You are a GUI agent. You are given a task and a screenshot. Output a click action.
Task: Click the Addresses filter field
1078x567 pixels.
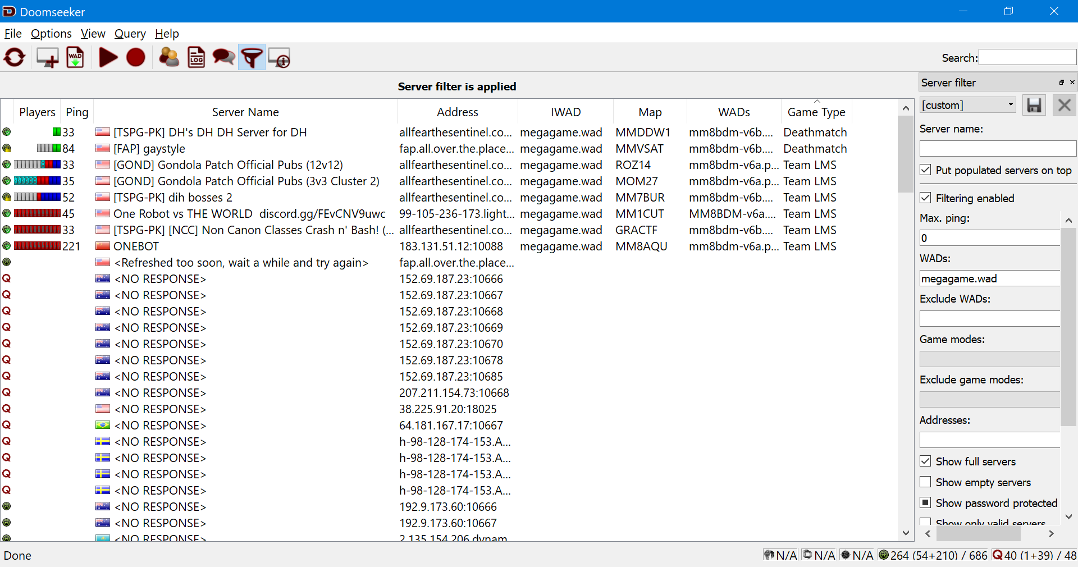(989, 440)
